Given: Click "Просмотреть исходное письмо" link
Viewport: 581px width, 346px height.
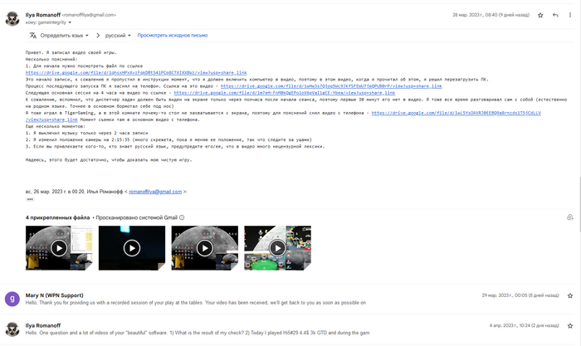Looking at the screenshot, I should 173,36.
